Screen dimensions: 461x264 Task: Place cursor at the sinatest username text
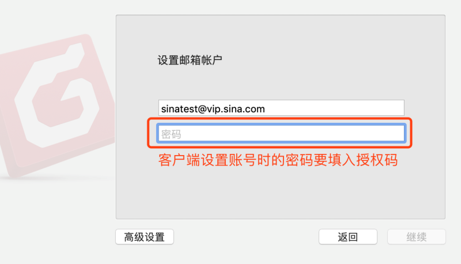point(179,109)
